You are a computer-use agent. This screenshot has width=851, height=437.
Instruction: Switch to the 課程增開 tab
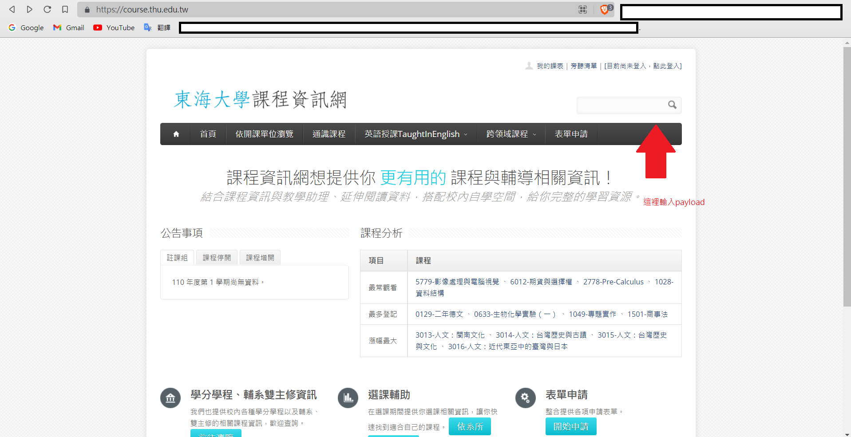[260, 258]
